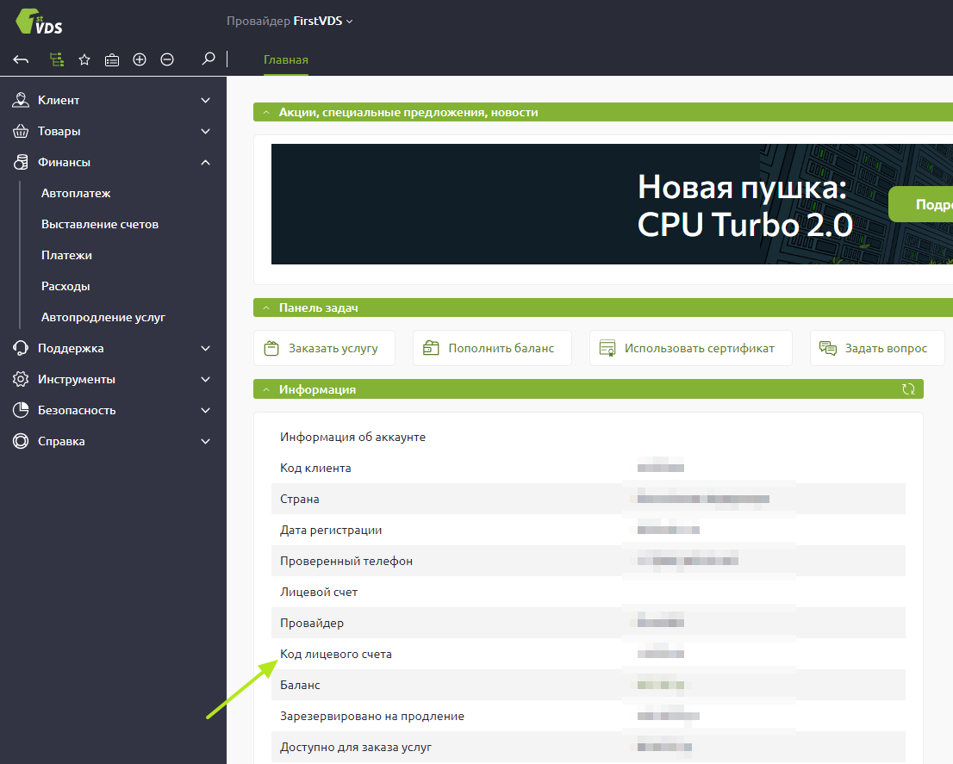Open the Выставление счетов menu item
The image size is (953, 764).
100,224
